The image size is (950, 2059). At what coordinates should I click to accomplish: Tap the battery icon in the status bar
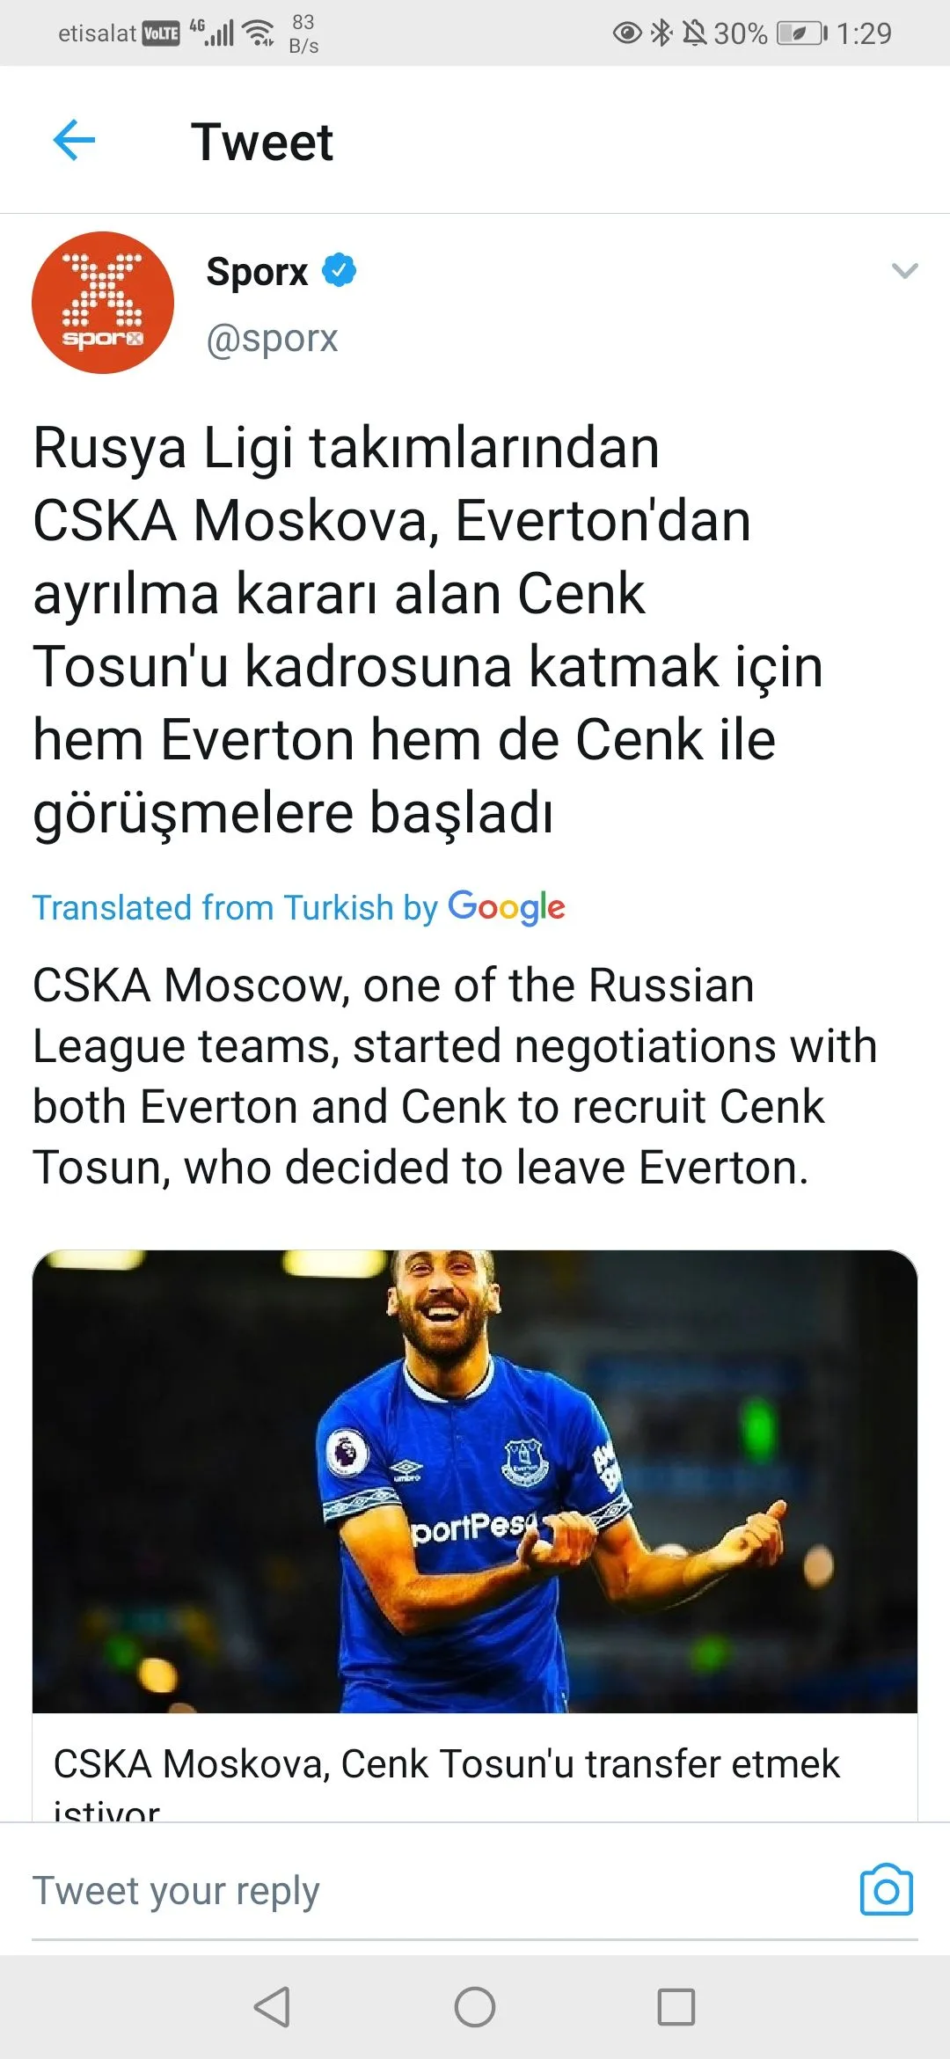802,33
